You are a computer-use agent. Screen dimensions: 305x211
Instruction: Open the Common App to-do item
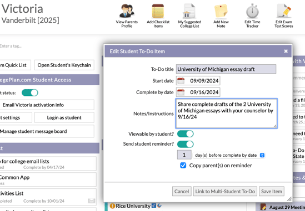tap(48, 179)
